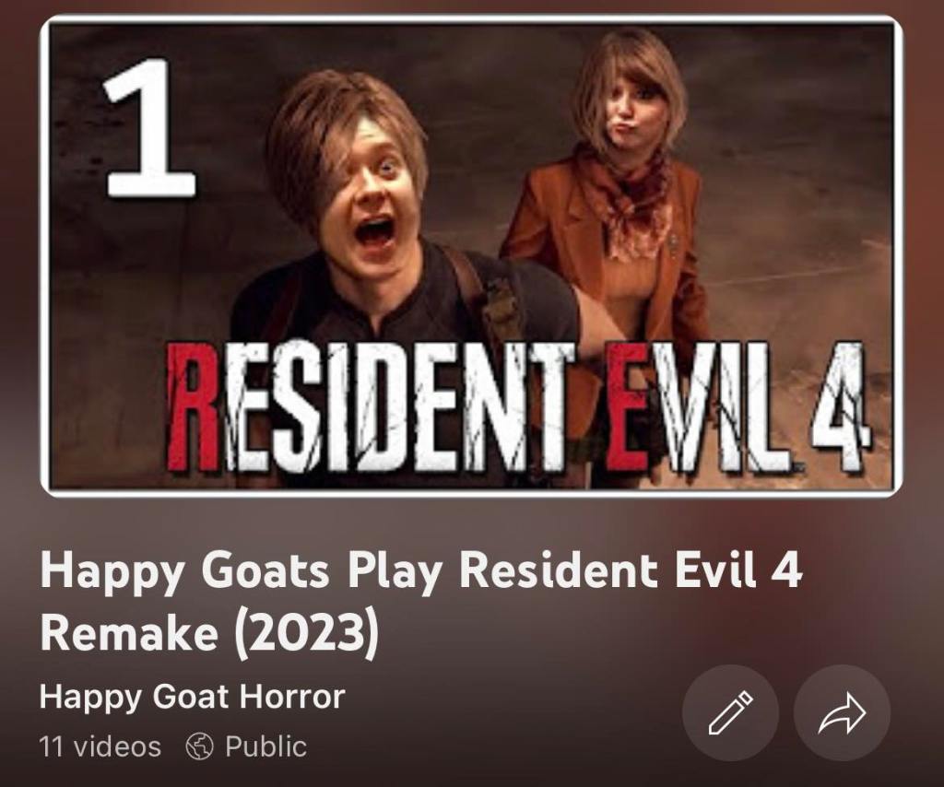
Task: Click the 11 videos count
Action: tap(100, 746)
